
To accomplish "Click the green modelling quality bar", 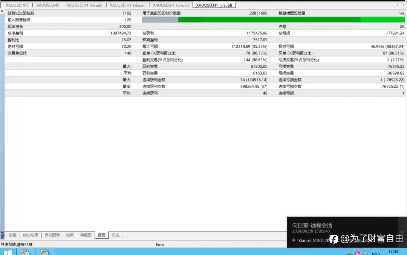I will point(273,20).
